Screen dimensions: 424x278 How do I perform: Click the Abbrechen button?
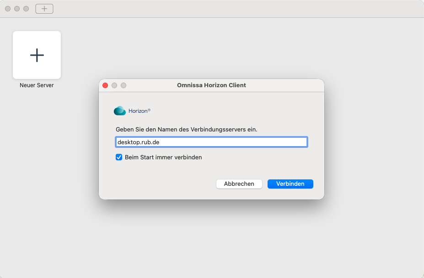pos(239,184)
